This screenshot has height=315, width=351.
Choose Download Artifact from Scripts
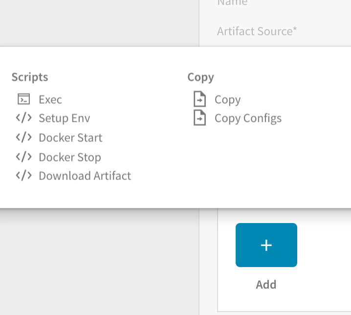point(85,176)
